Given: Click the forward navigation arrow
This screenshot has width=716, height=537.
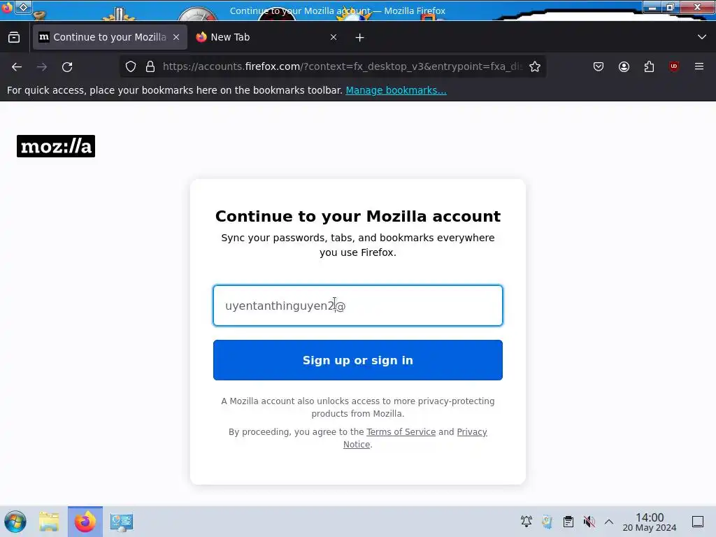Looking at the screenshot, I should [x=42, y=66].
